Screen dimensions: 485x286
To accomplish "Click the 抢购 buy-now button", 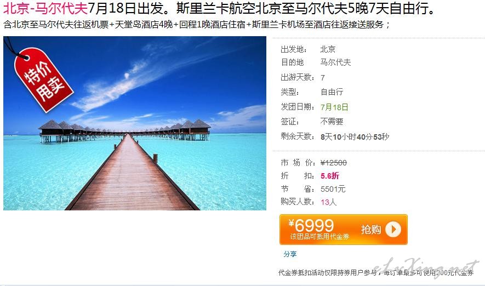I will (x=343, y=230).
